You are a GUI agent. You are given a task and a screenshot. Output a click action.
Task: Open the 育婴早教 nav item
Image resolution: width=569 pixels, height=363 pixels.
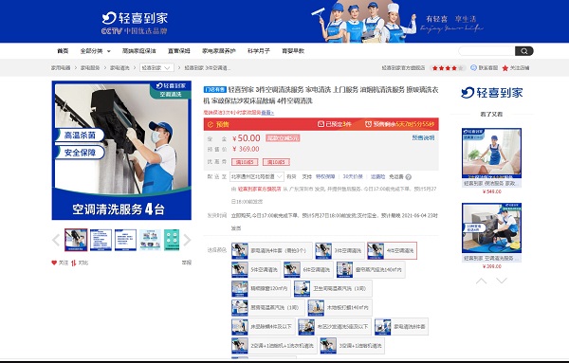click(x=293, y=51)
